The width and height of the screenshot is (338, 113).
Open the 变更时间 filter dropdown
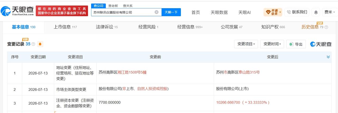272,44
